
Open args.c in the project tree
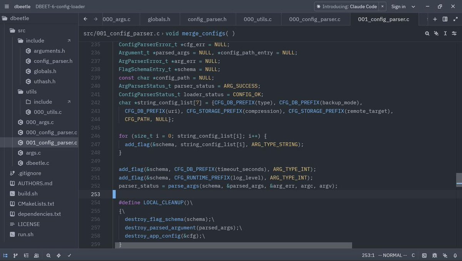pos(39,153)
